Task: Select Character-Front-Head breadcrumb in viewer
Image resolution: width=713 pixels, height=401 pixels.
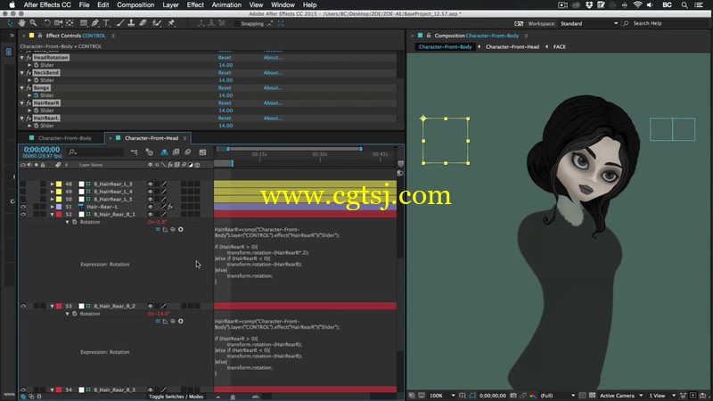Action: (512, 47)
